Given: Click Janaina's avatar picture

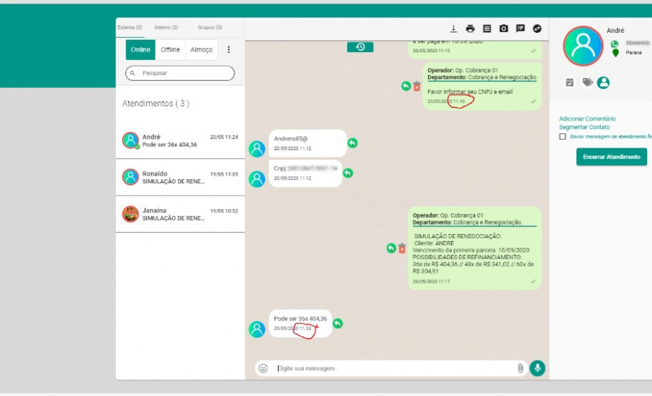Looking at the screenshot, I should pos(130,214).
